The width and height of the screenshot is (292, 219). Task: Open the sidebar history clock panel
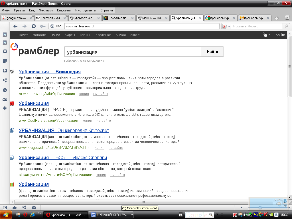pyautogui.click(x=5, y=90)
